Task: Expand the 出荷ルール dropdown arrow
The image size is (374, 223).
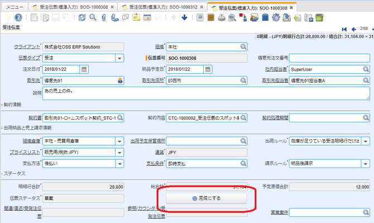Action: coord(366,141)
